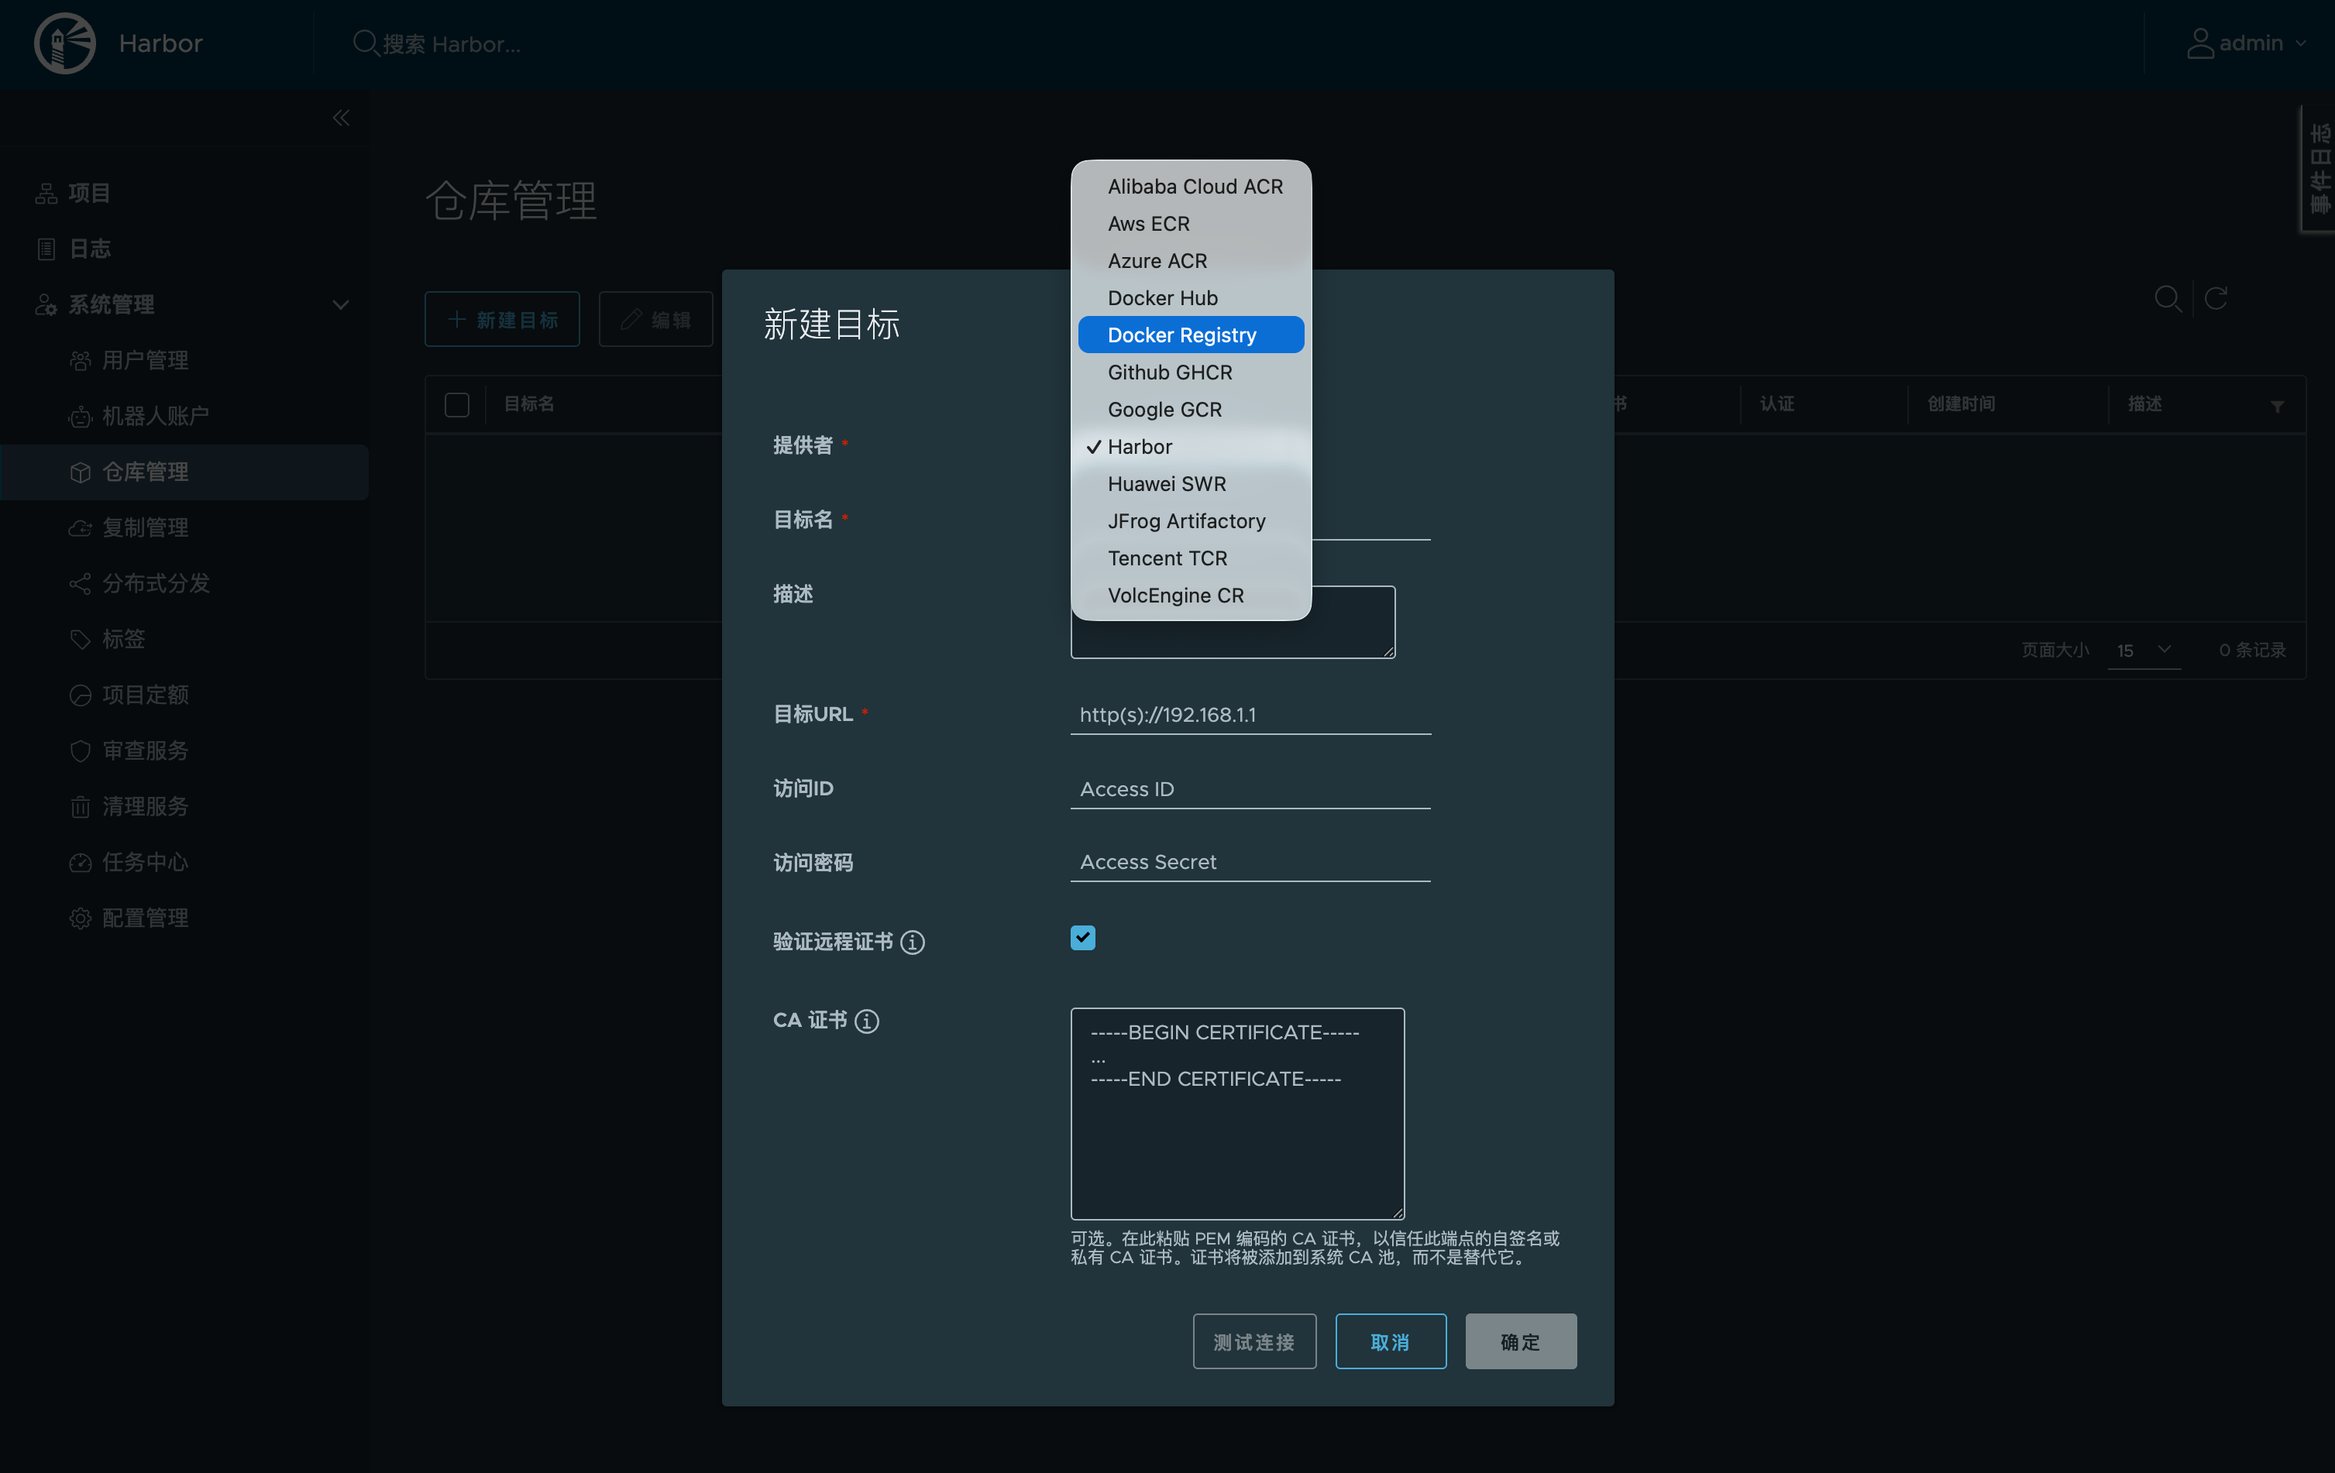
Task: Click the table search magnifier icon
Action: pos(2168,298)
